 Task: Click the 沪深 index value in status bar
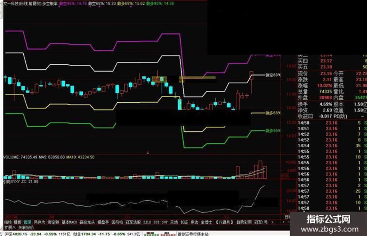[20, 234]
